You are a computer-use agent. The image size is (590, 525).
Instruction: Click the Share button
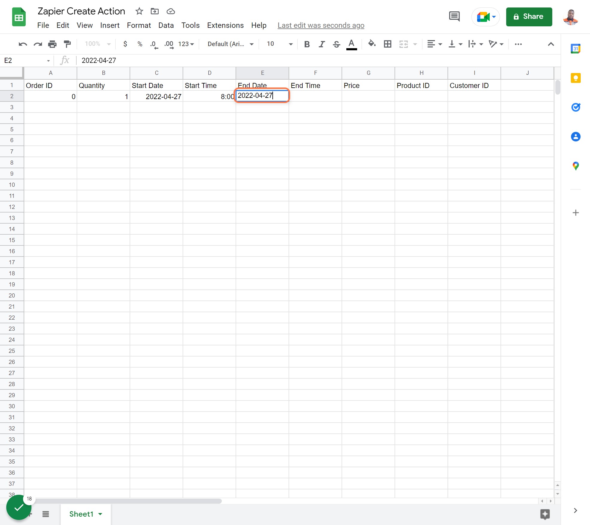pyautogui.click(x=529, y=17)
